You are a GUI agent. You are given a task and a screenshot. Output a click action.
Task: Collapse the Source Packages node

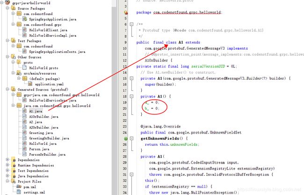7,8
